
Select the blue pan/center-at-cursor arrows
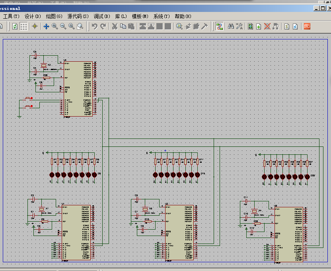tap(46, 26)
